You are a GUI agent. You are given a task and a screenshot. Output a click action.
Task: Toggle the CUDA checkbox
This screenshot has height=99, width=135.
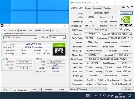pos(96,80)
